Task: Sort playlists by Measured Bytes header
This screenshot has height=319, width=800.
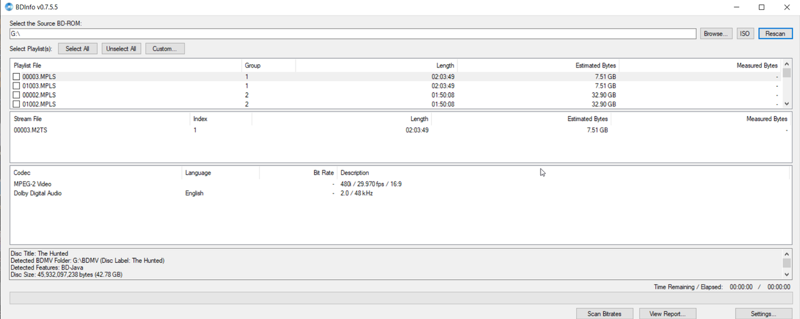Action: pos(700,66)
